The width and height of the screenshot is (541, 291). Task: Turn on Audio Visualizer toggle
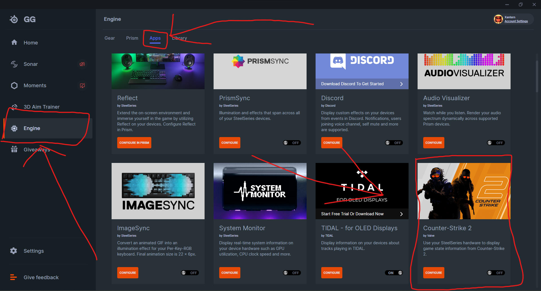pyautogui.click(x=496, y=143)
